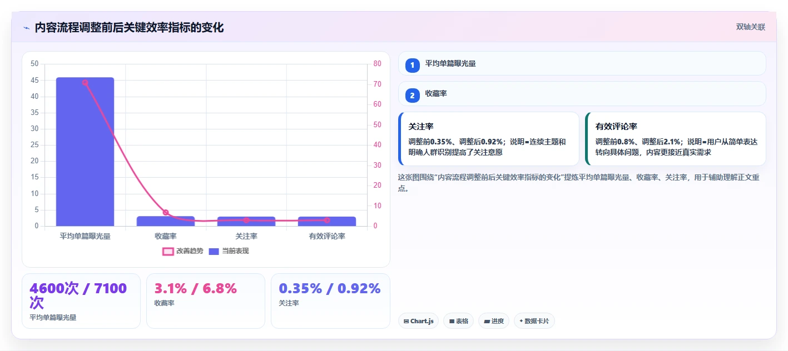Screen dimensions: 788x351
Task: Click the 3.1% / 6.8% stat value
Action: coord(195,289)
